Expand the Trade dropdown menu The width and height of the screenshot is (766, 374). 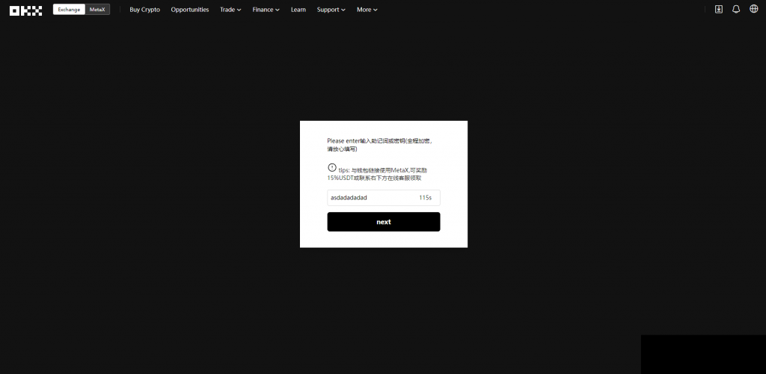(230, 10)
